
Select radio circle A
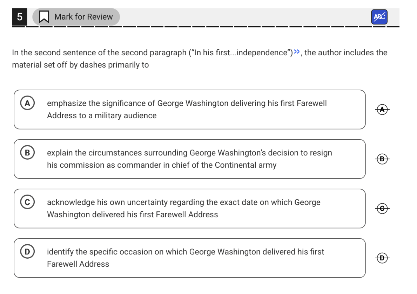click(x=27, y=103)
